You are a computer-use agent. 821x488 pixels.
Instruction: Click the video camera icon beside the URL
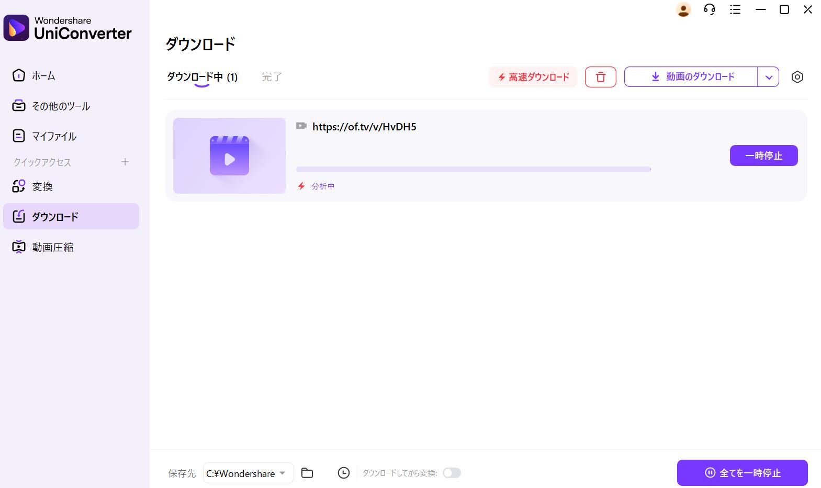pyautogui.click(x=301, y=126)
